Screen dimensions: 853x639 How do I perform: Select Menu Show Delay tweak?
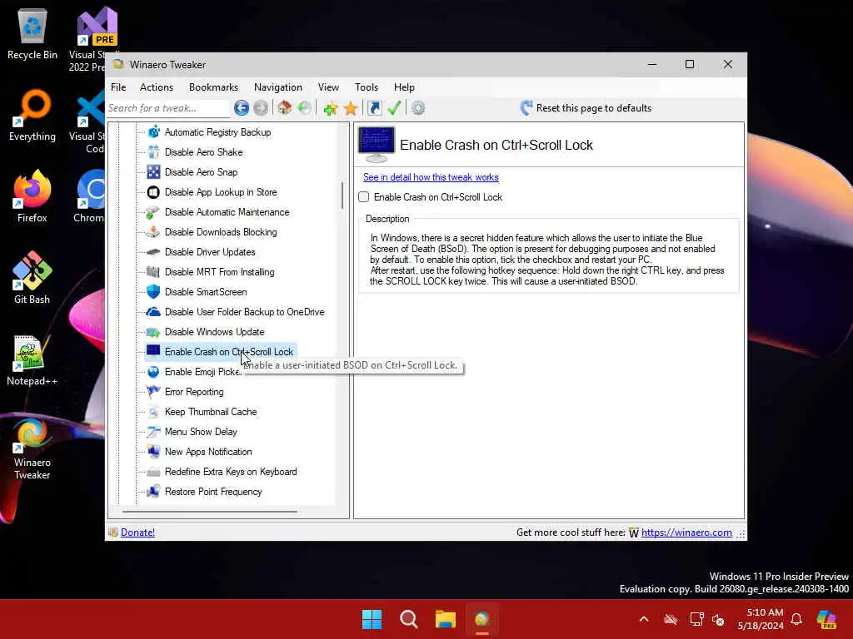point(201,432)
